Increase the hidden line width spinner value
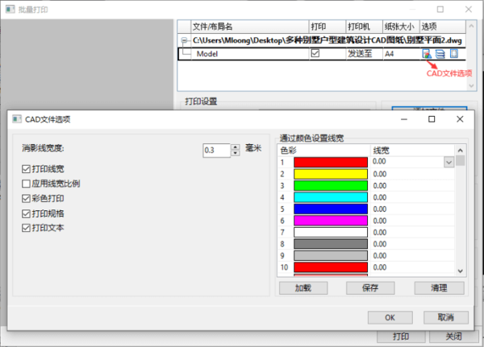The width and height of the screenshot is (484, 347). point(235,147)
